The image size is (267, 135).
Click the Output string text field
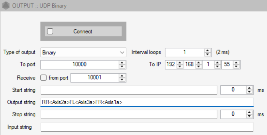point(147,102)
